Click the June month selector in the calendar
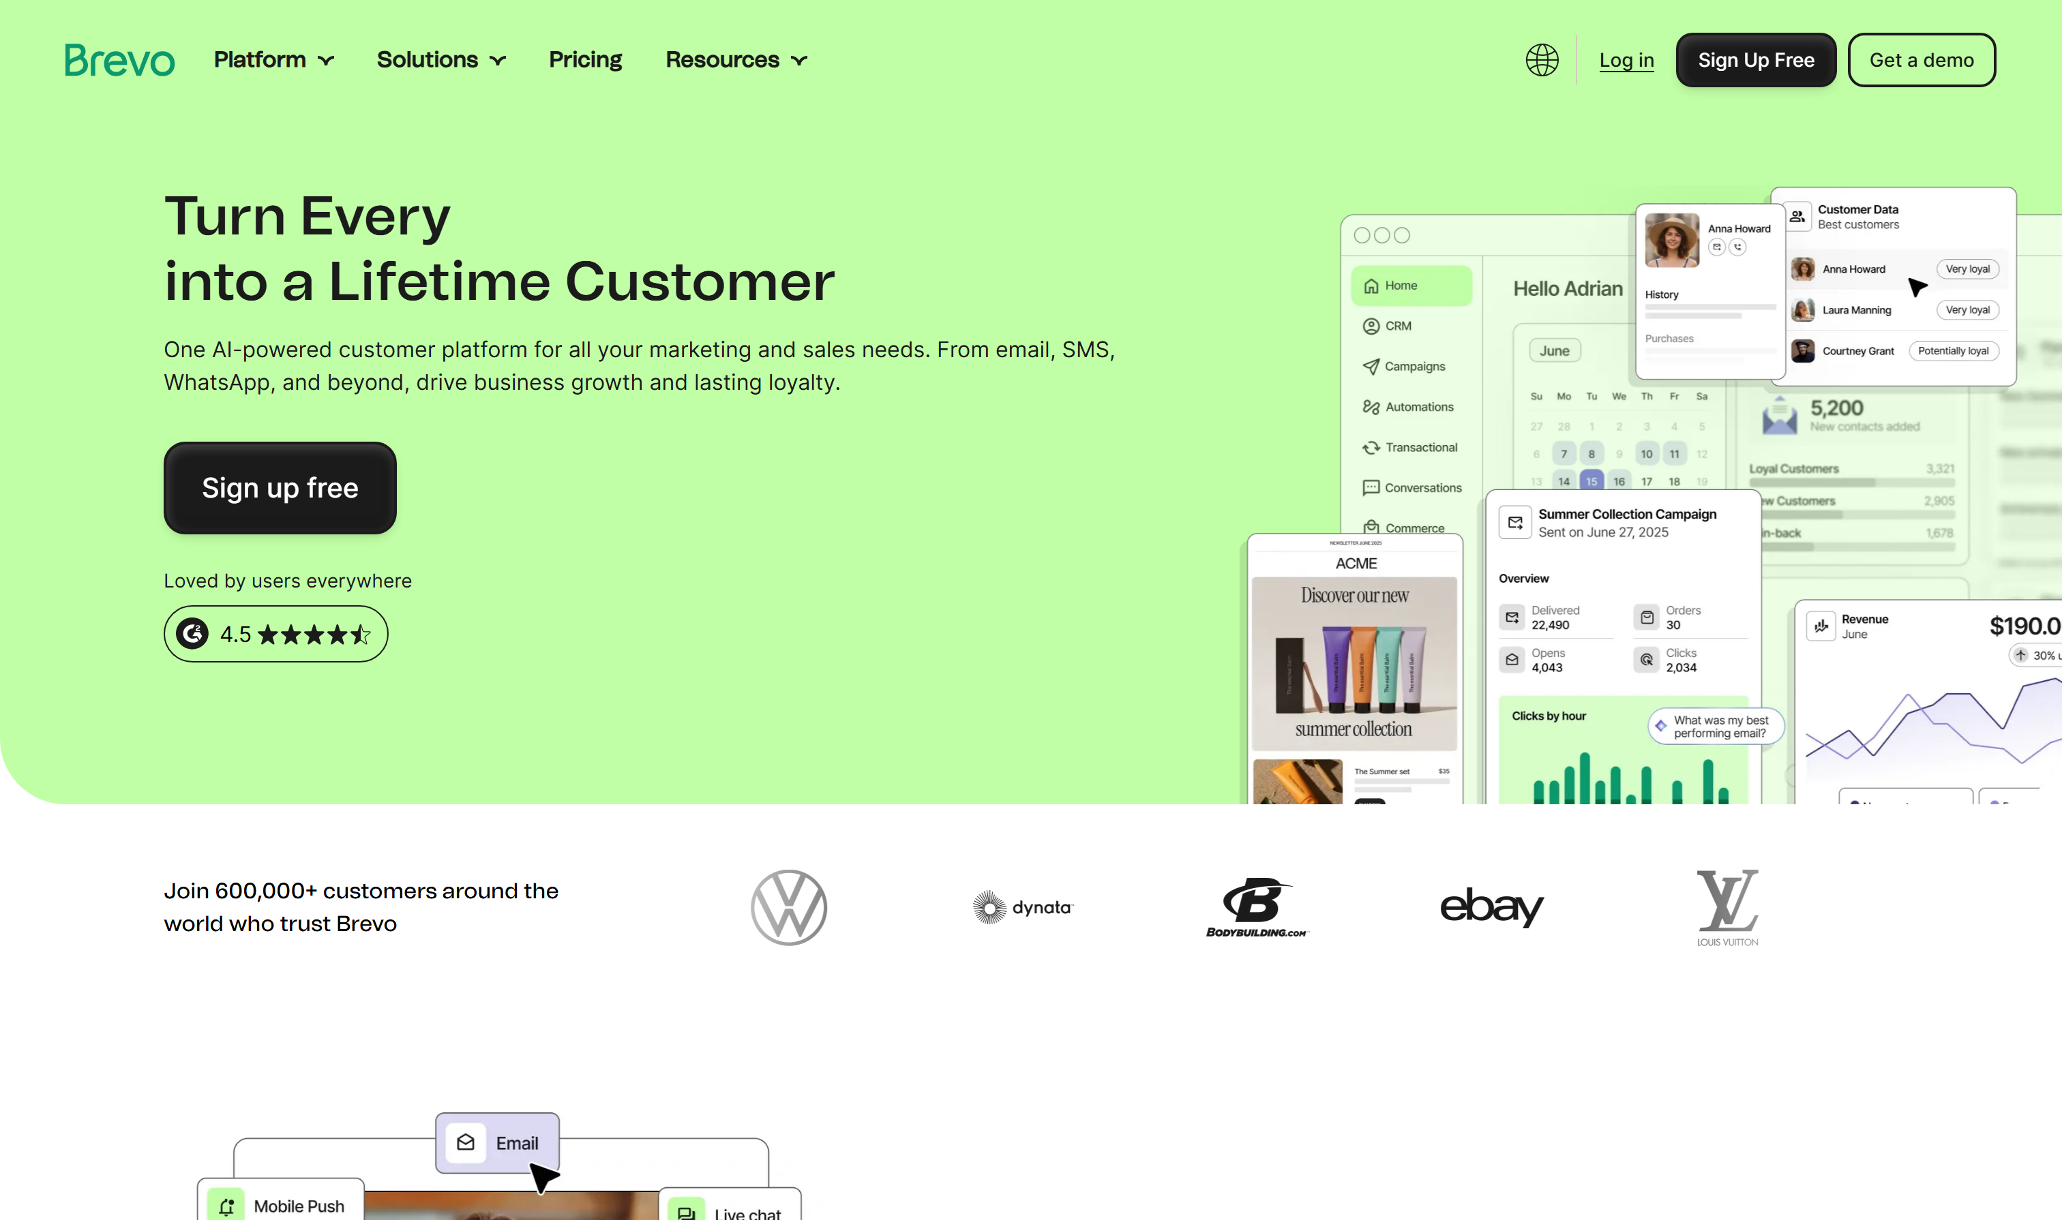Screen dimensions: 2062x1220 (1554, 350)
